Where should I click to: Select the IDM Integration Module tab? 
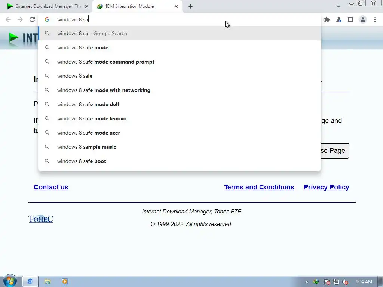pyautogui.click(x=137, y=6)
